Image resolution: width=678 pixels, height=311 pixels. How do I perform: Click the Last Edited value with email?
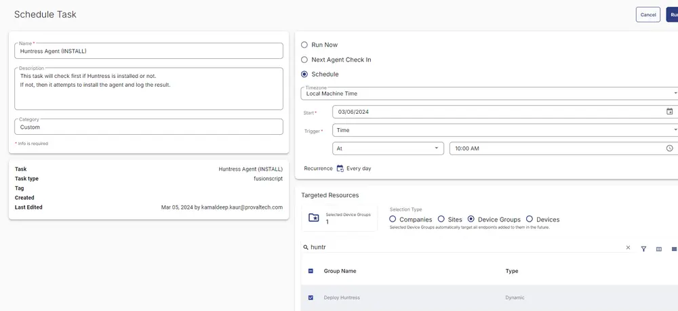222,207
